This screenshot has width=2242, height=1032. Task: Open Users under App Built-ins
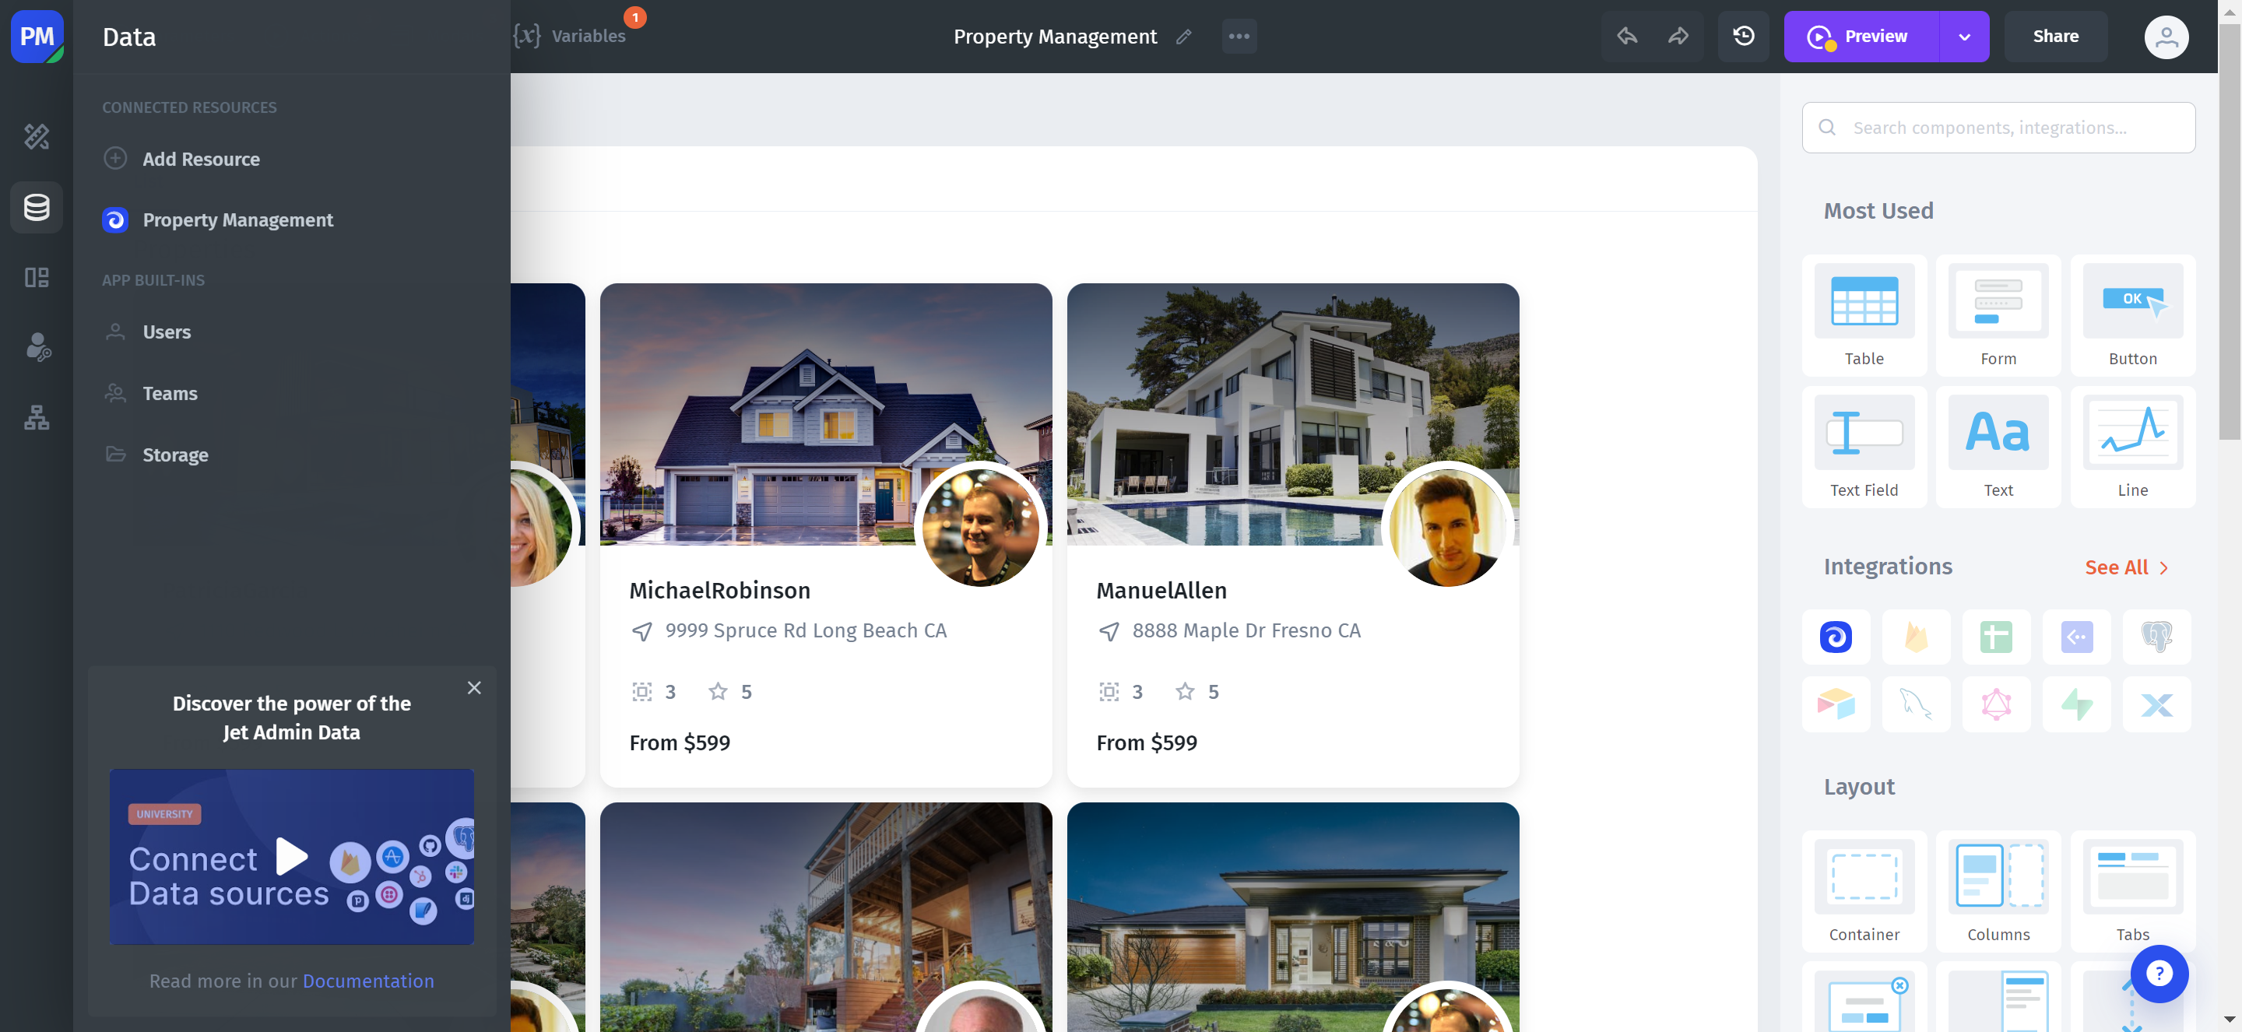(167, 332)
